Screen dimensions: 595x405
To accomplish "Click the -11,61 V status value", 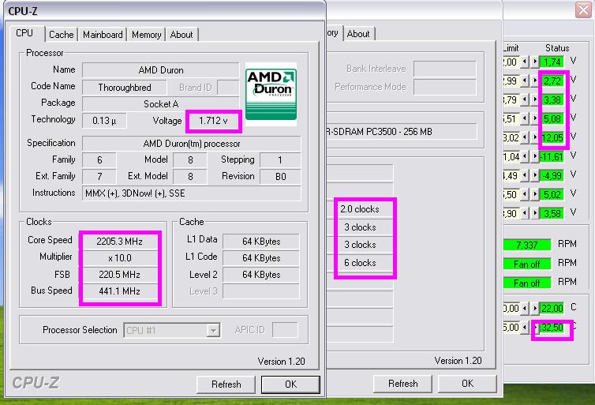I will 552,157.
